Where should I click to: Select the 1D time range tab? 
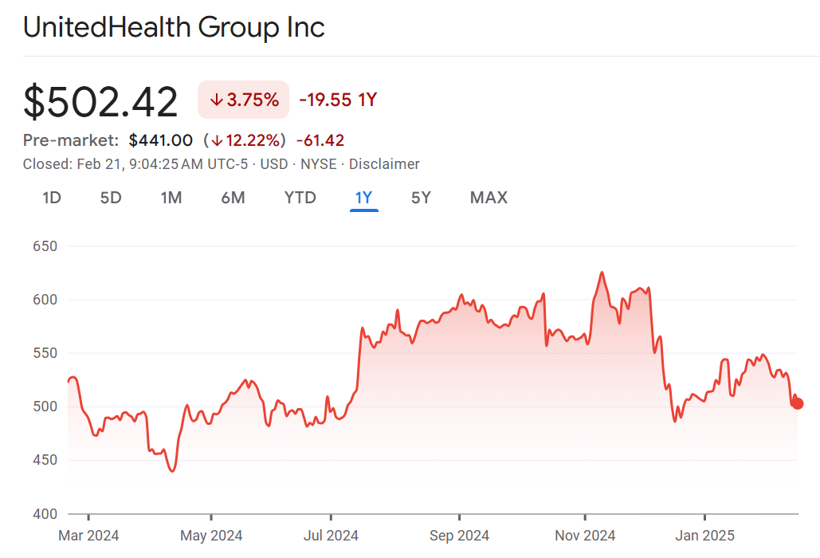pos(52,198)
